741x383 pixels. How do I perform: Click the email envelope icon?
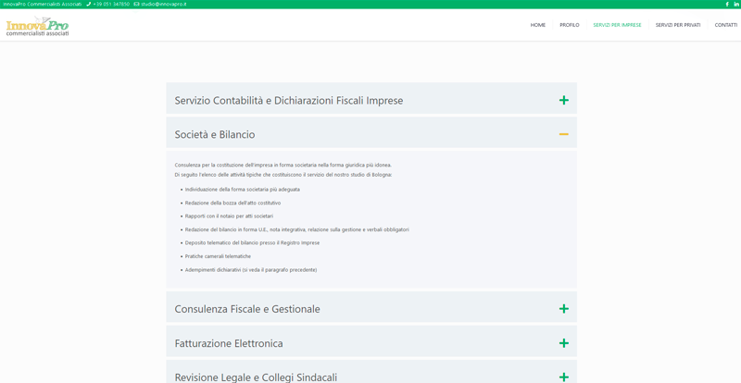136,4
